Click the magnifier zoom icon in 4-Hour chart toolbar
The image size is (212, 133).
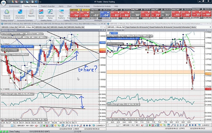(x=66, y=126)
